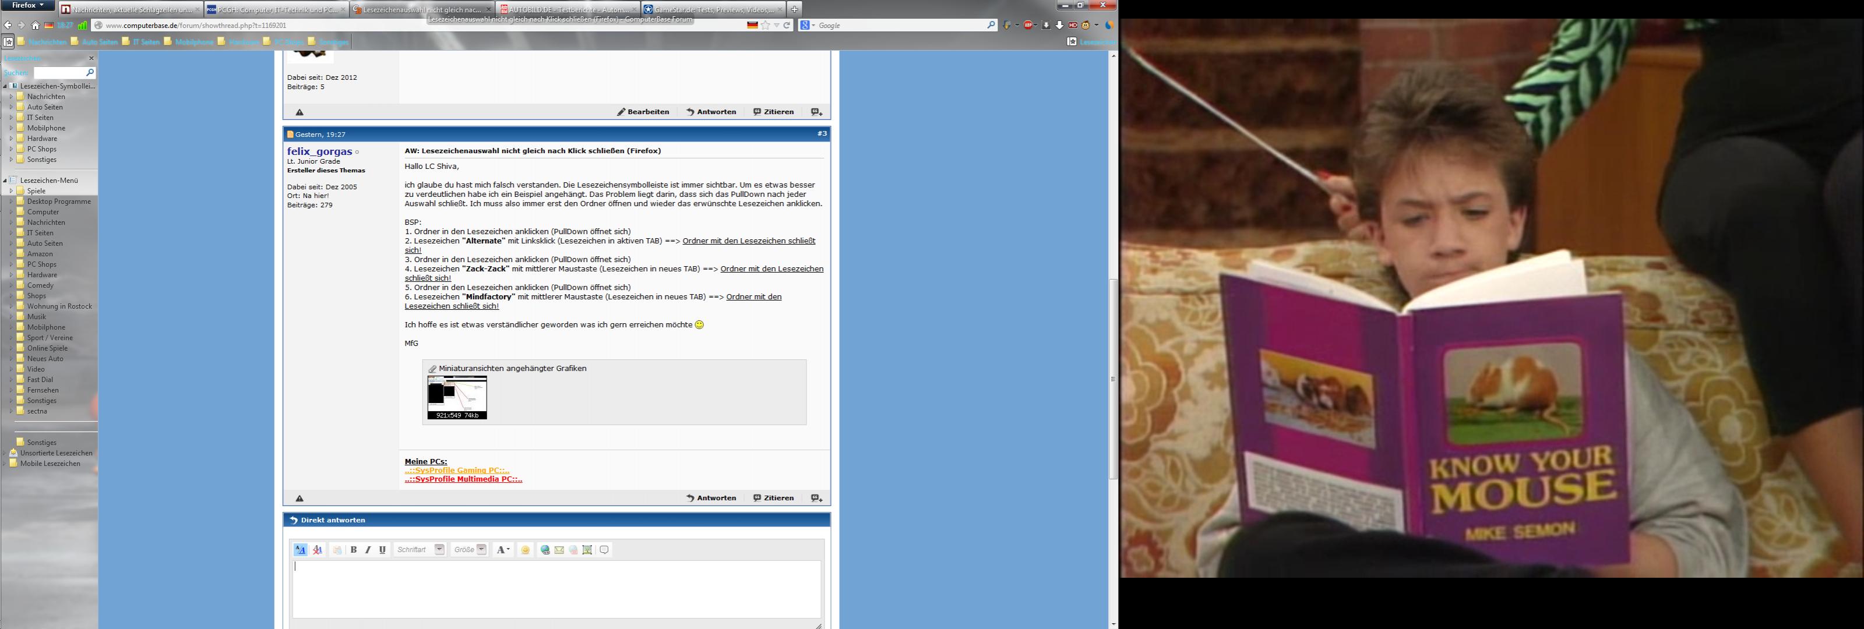Open the Schriftart font dropdown

pyautogui.click(x=439, y=549)
